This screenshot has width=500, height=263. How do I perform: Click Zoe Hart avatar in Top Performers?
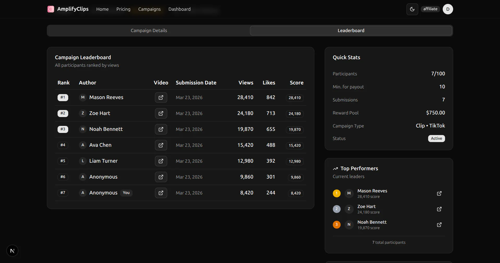click(x=349, y=209)
